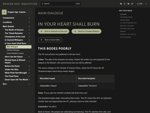Open the Quest Related Content page
This screenshot has height=113, width=150.
click(x=15, y=53)
